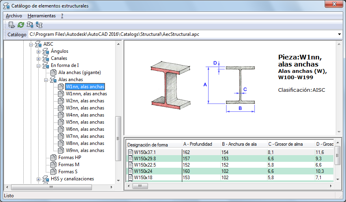Click the W150x18 row document icon
Viewport: 346px width, 202px height.
[131, 177]
